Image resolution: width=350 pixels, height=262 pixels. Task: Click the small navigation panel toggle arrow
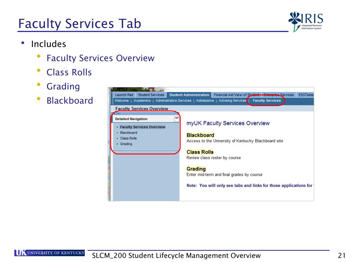coord(118,114)
